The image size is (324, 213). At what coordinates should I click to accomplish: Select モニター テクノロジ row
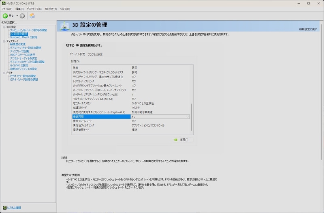point(131,103)
